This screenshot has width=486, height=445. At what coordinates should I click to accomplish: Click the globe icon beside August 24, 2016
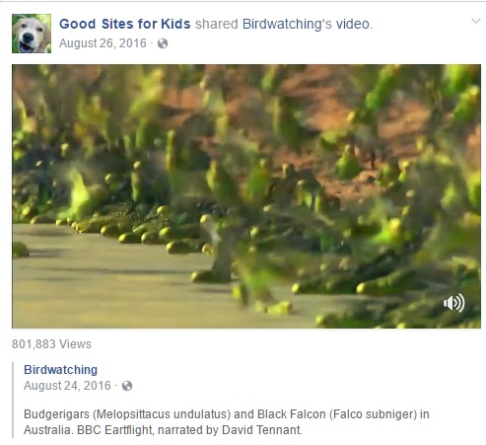click(127, 386)
